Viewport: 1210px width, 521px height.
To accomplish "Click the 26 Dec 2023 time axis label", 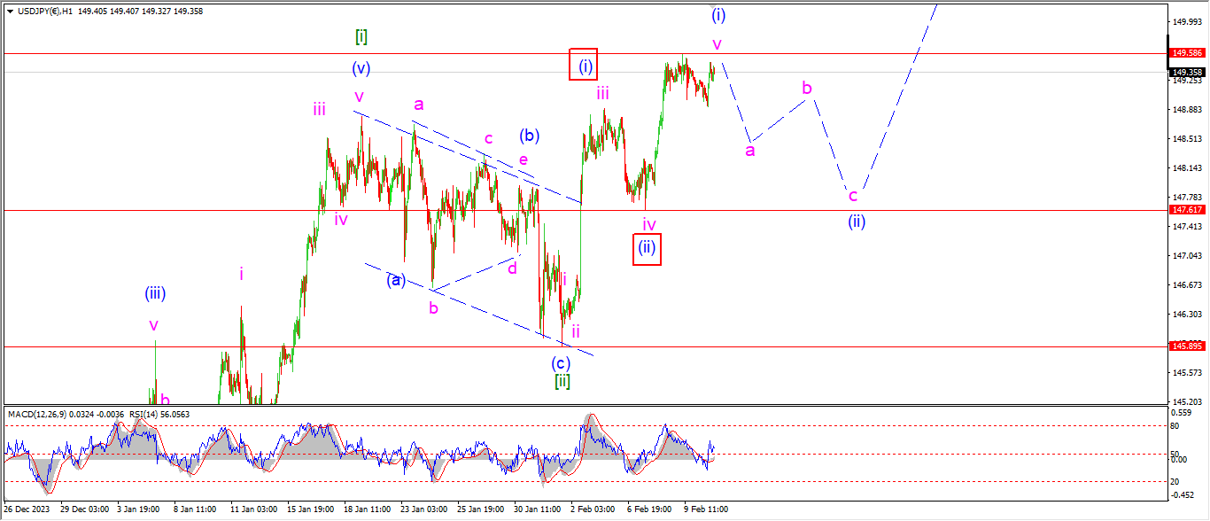I will [x=27, y=509].
